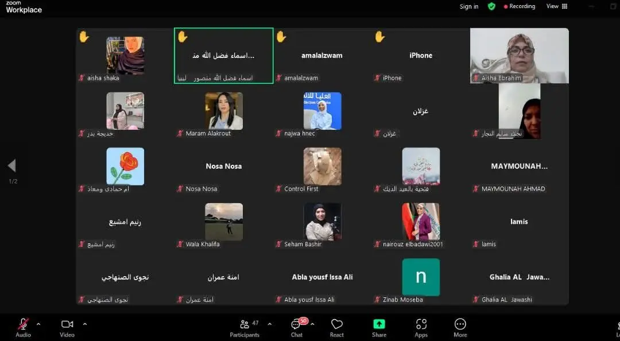Click the Recording indicator
This screenshot has width=620, height=341.
point(520,6)
